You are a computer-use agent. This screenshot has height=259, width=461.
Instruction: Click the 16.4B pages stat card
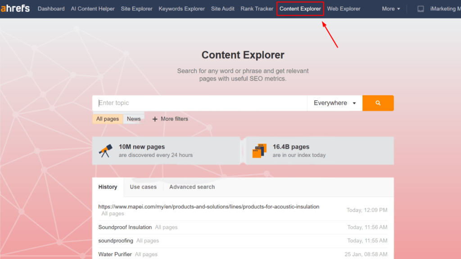tap(320, 151)
